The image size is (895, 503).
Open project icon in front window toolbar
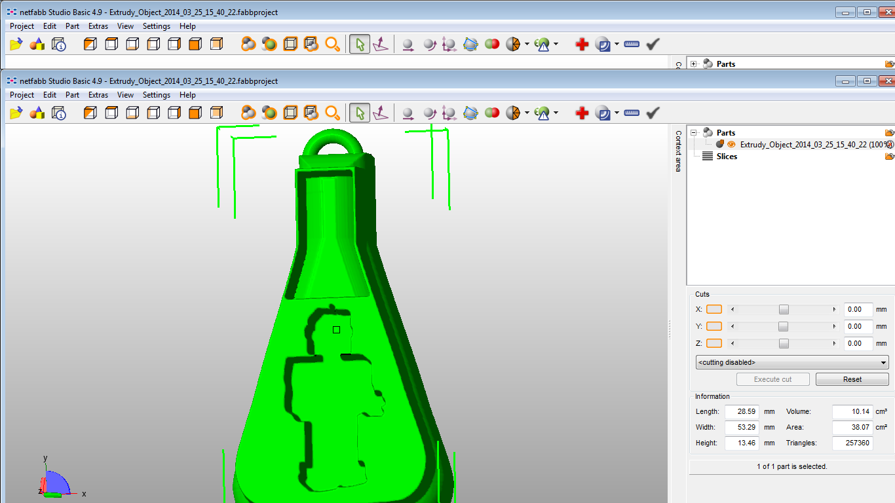coord(16,113)
